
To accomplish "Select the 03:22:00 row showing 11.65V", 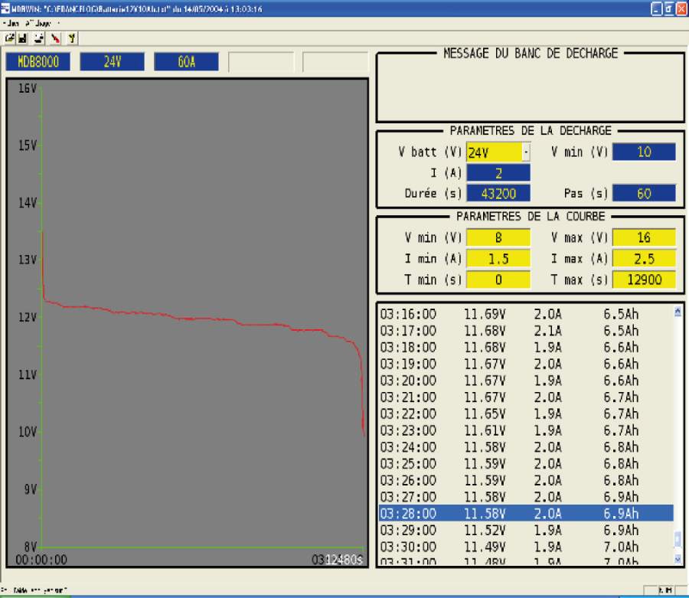I will click(526, 414).
